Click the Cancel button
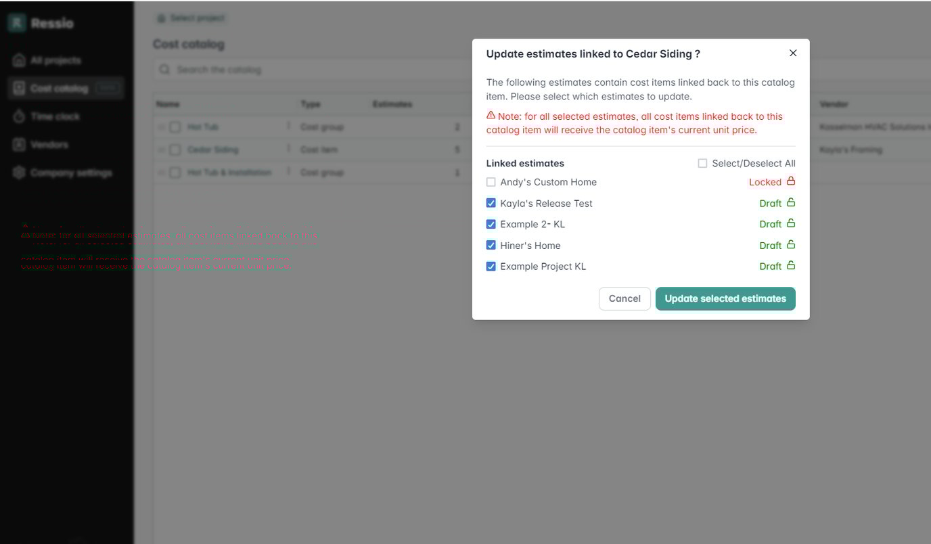 [x=624, y=298]
